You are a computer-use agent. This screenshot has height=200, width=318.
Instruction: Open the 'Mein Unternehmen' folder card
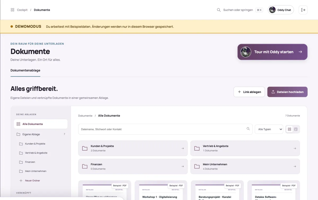point(245,166)
